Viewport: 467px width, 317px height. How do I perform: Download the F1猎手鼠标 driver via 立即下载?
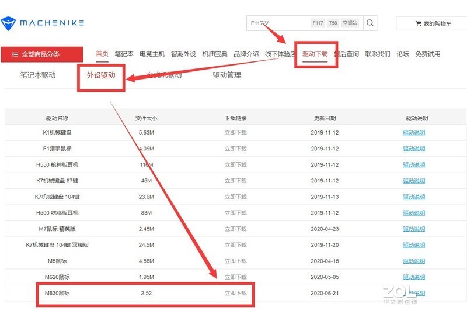coord(236,149)
